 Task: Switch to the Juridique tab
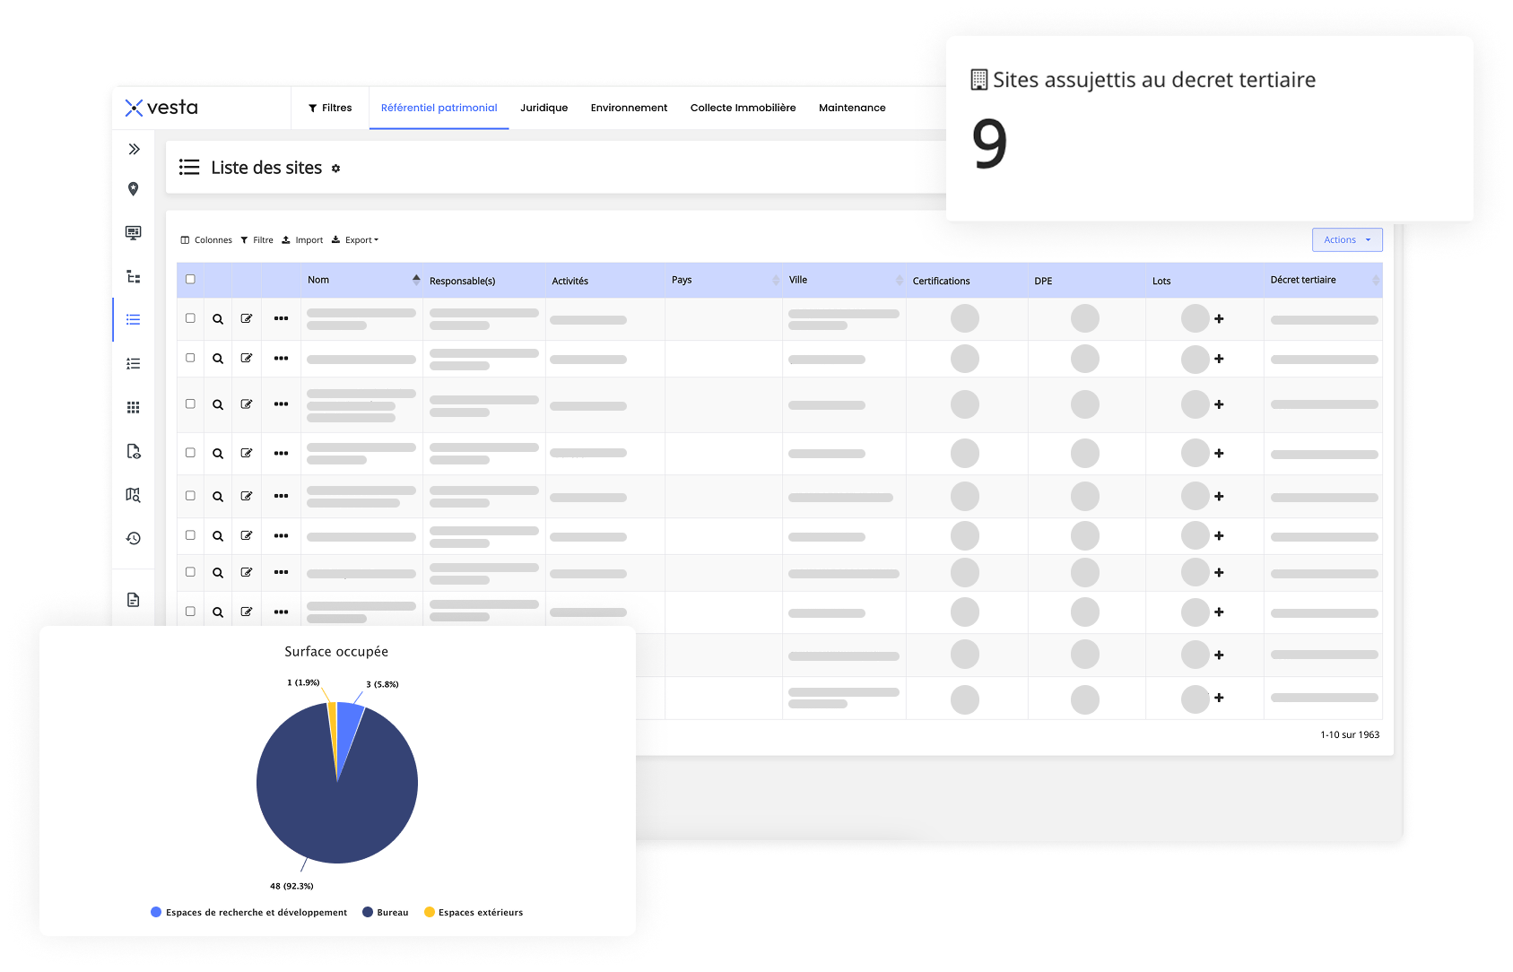(x=543, y=108)
